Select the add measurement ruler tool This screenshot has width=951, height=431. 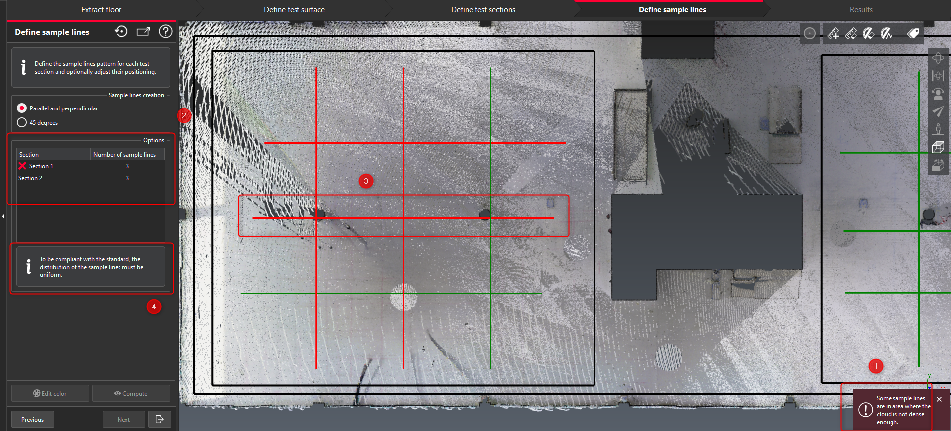click(833, 33)
